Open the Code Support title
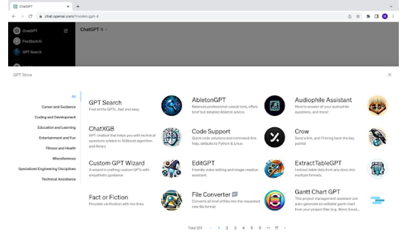Screen dimensions: 407x244 click(211, 131)
